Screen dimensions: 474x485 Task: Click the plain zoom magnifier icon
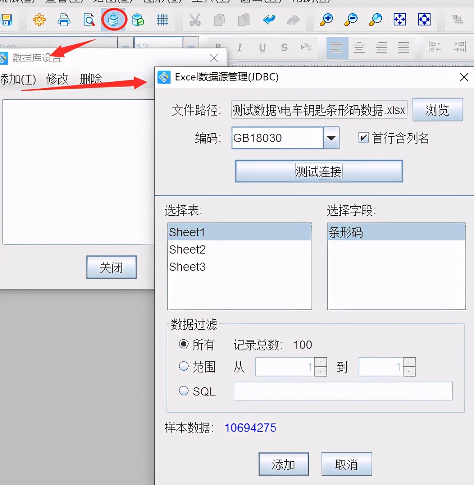tap(376, 20)
